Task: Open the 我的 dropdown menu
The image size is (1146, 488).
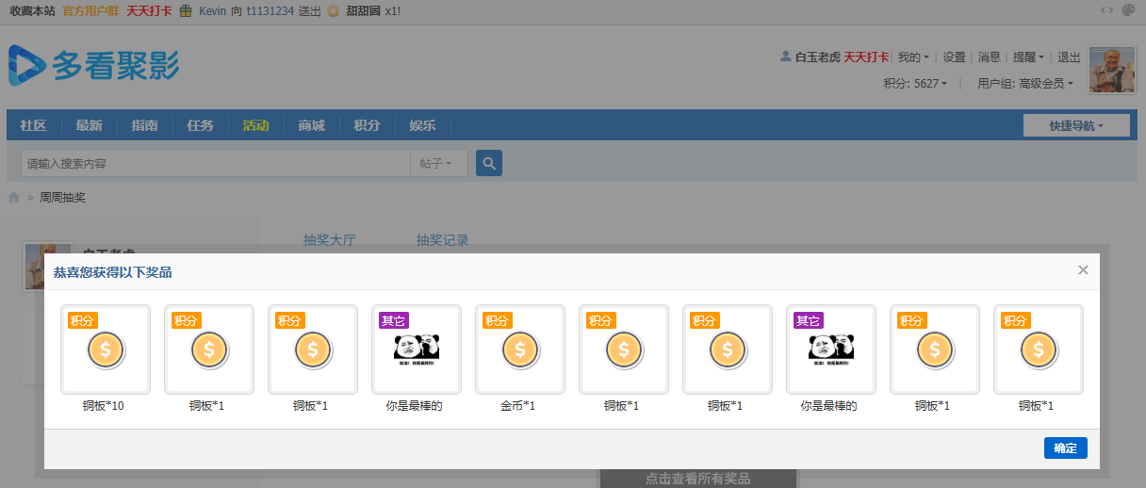Action: click(x=912, y=57)
